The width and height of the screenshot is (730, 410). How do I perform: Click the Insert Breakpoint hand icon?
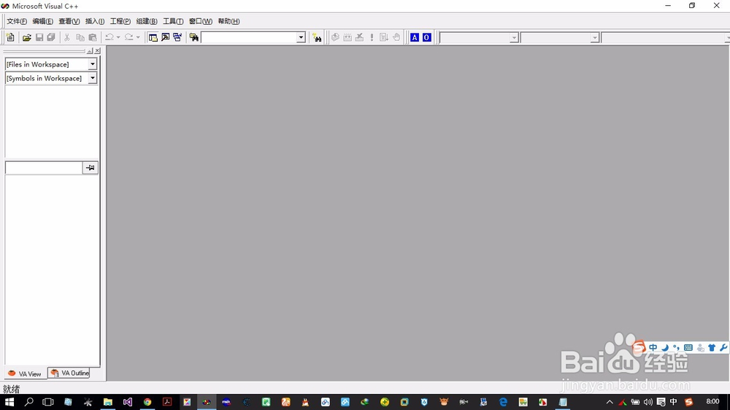tap(396, 37)
